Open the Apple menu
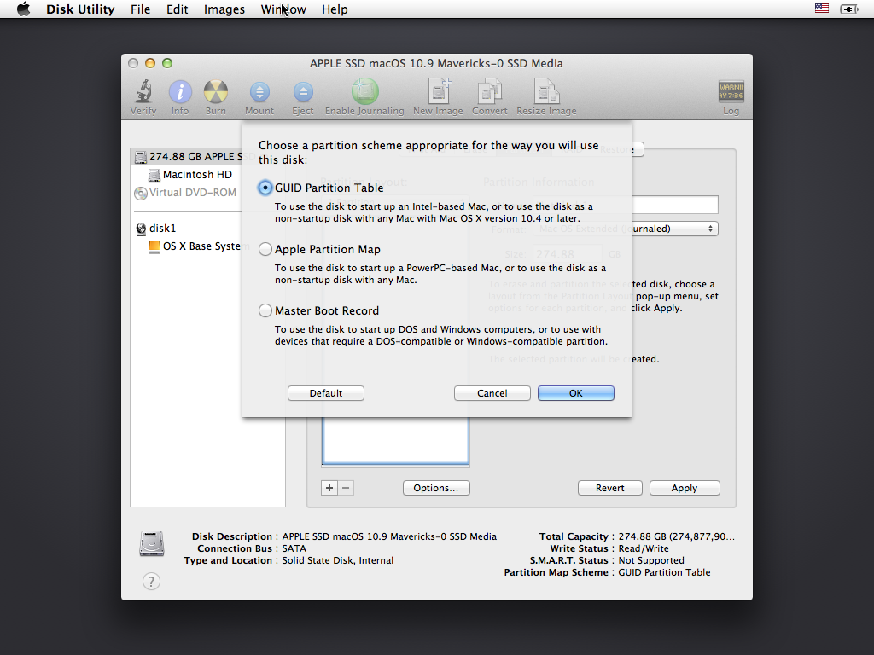The width and height of the screenshot is (874, 655). (x=23, y=9)
